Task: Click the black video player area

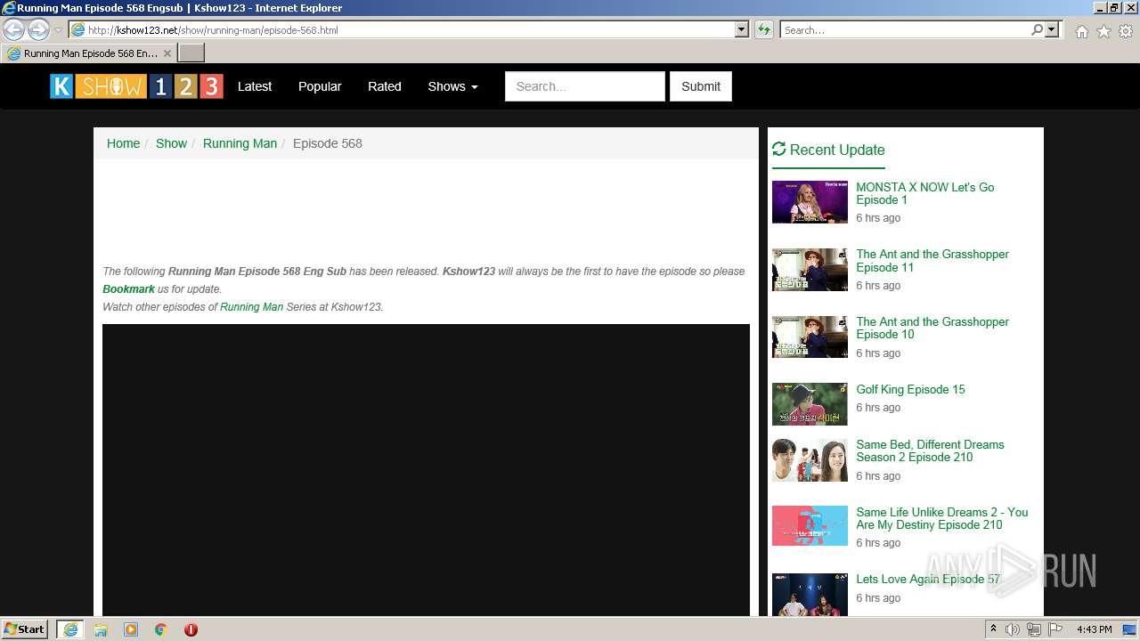Action: click(426, 470)
